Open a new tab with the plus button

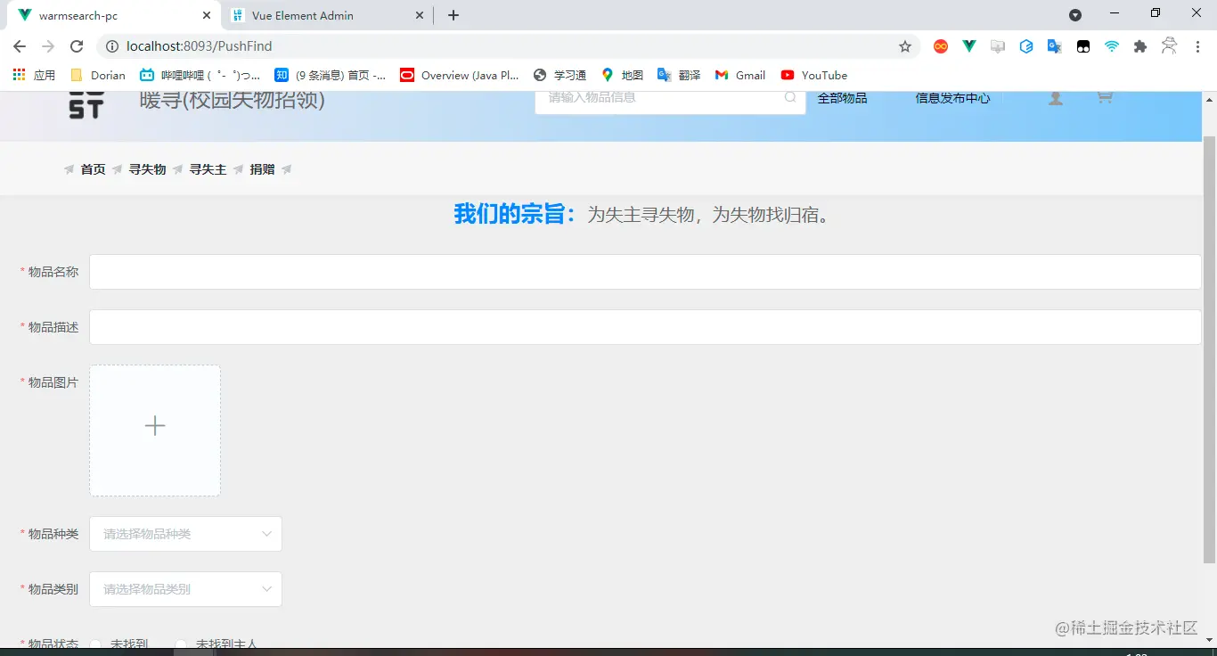(453, 15)
